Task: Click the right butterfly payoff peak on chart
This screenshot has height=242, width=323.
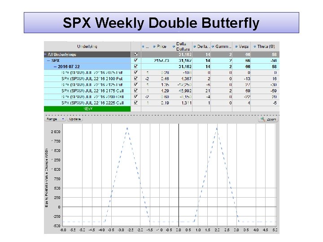Action: (217, 129)
